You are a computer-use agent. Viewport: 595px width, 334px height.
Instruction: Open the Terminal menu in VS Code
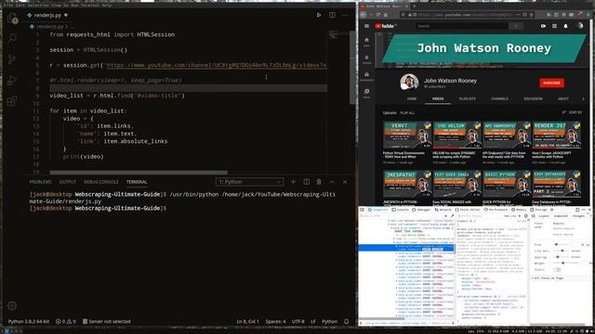click(x=91, y=6)
